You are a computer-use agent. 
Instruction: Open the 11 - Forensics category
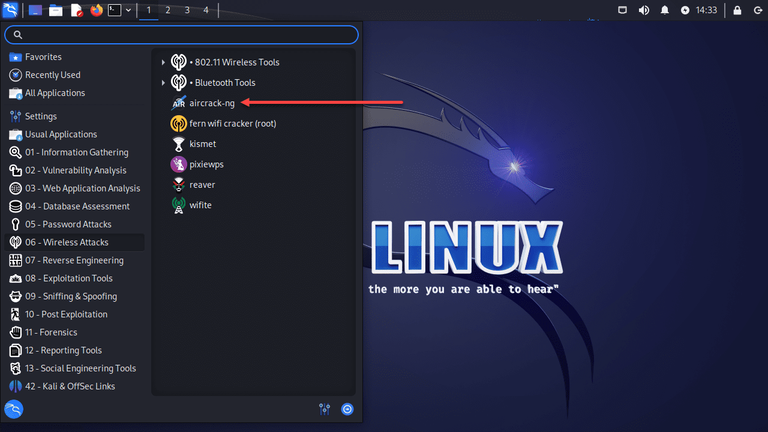[x=74, y=332]
